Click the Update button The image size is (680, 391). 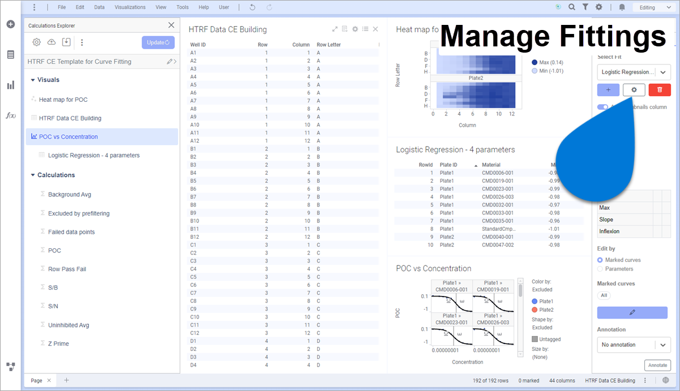tap(158, 42)
